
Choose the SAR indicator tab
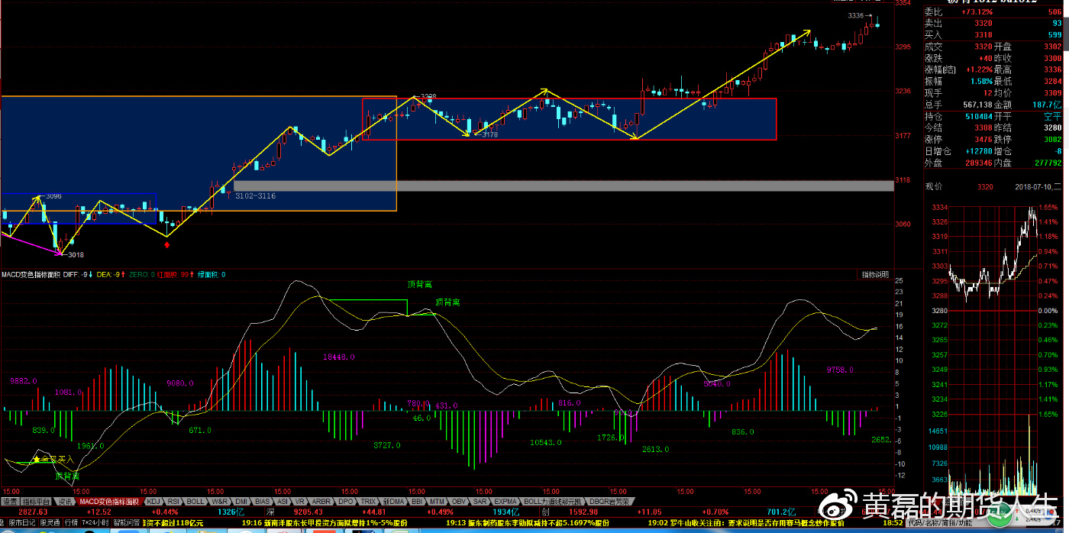(x=480, y=502)
